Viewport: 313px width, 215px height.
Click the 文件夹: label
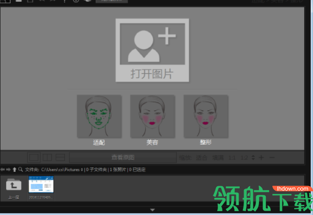32,170
